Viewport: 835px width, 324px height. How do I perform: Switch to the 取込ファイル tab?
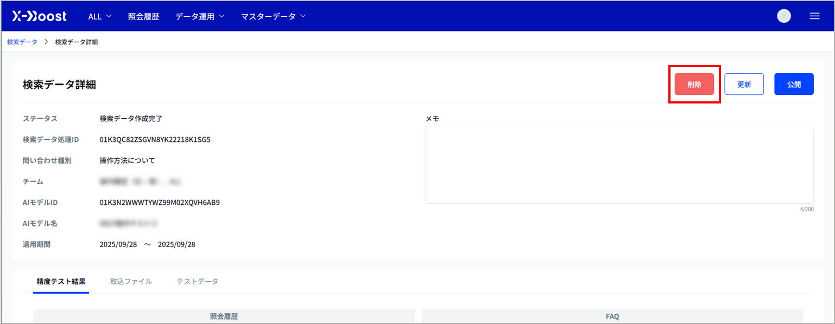coord(131,282)
